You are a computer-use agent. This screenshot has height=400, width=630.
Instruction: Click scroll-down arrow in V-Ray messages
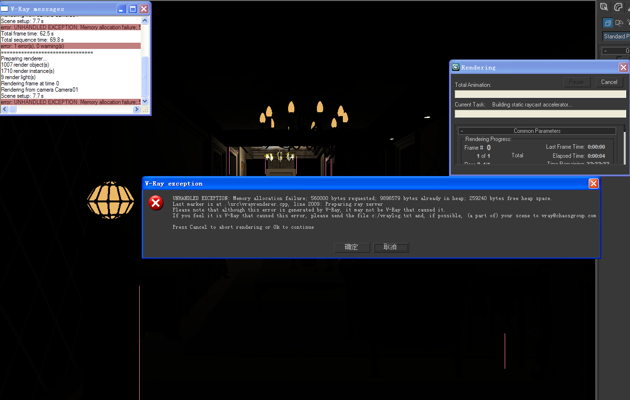(145, 101)
